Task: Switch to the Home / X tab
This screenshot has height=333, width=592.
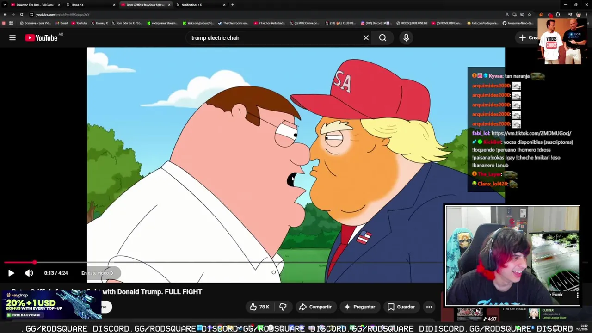Action: coord(90,5)
